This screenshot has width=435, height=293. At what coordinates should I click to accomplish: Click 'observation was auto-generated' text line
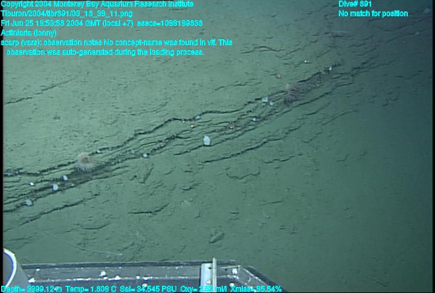pyautogui.click(x=105, y=52)
